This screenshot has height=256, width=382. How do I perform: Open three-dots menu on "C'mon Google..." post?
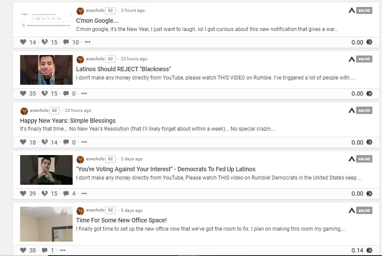click(x=88, y=42)
